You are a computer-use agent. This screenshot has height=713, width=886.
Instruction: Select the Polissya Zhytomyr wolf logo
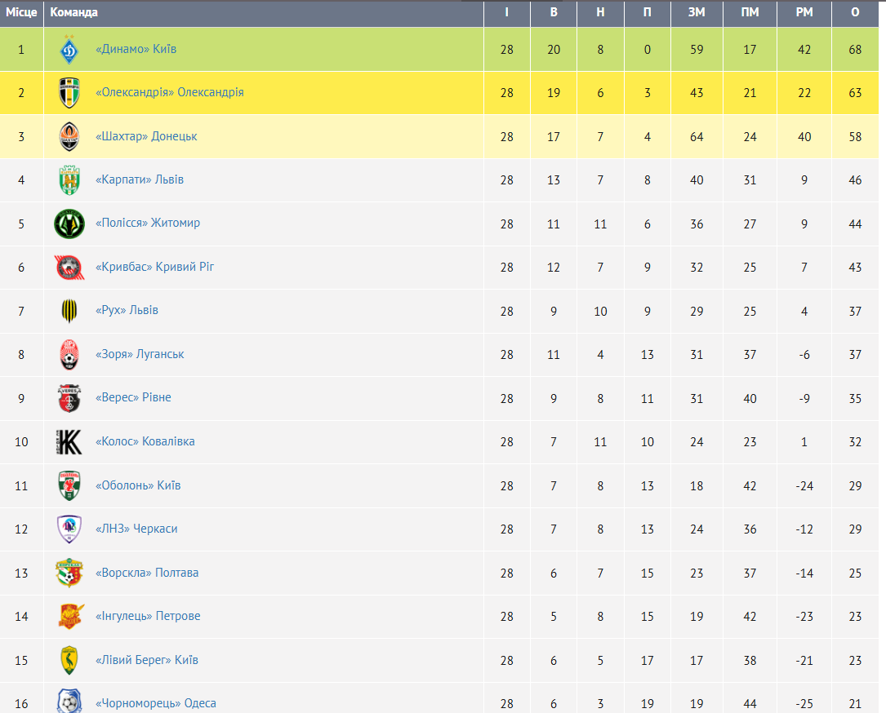pos(69,224)
